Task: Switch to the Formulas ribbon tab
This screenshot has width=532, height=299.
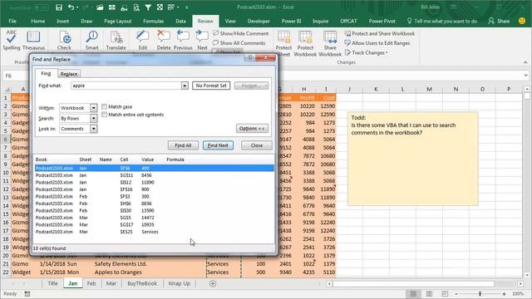Action: point(153,21)
